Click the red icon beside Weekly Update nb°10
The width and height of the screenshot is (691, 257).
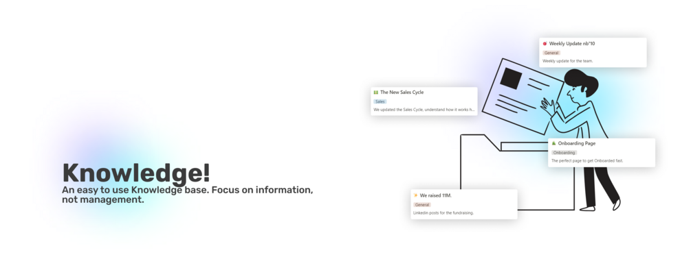545,44
